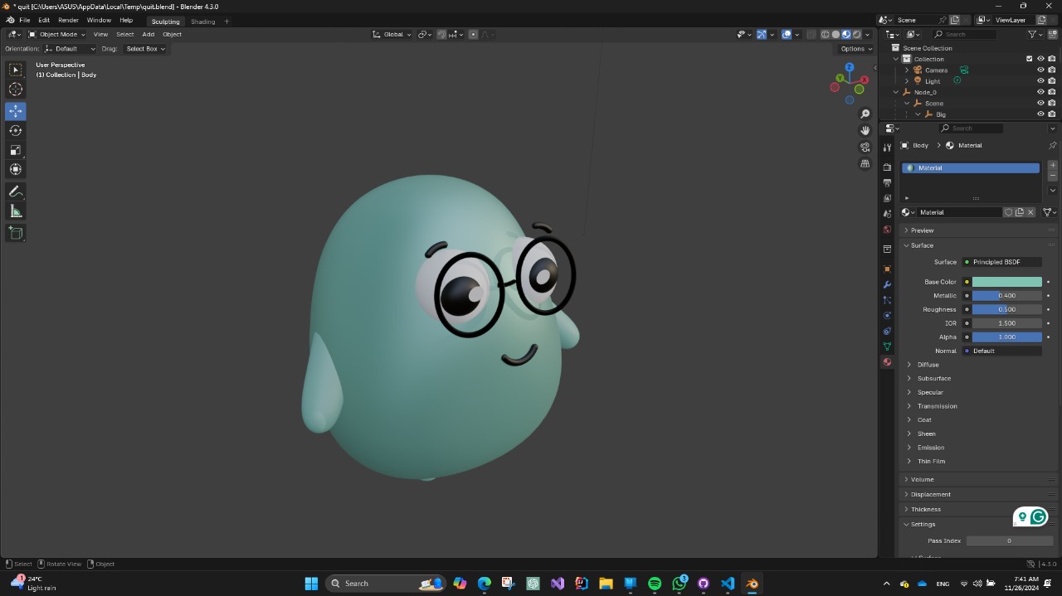
Task: Select the Add Cube tool
Action: pos(15,233)
